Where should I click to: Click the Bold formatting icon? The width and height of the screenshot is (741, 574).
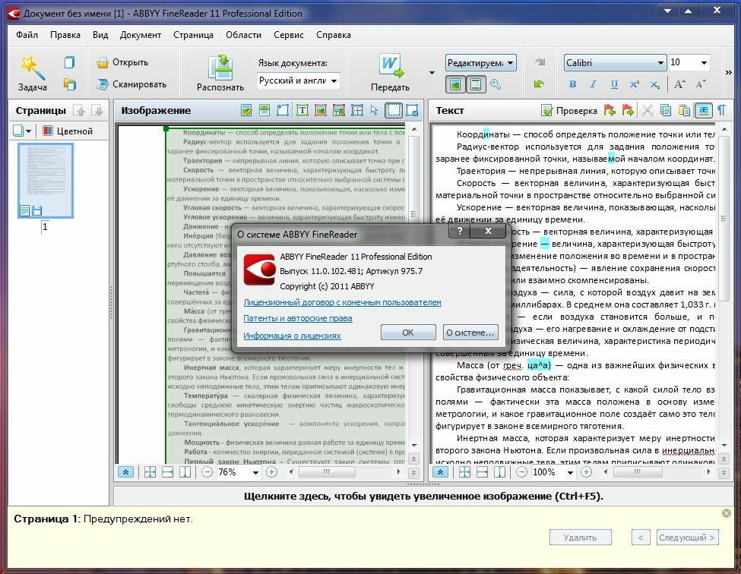point(573,84)
